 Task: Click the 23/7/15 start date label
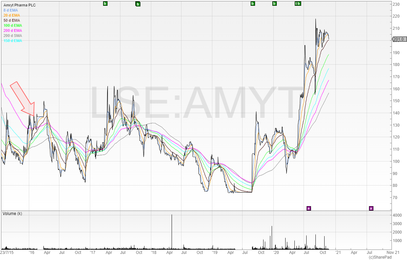point(7,252)
